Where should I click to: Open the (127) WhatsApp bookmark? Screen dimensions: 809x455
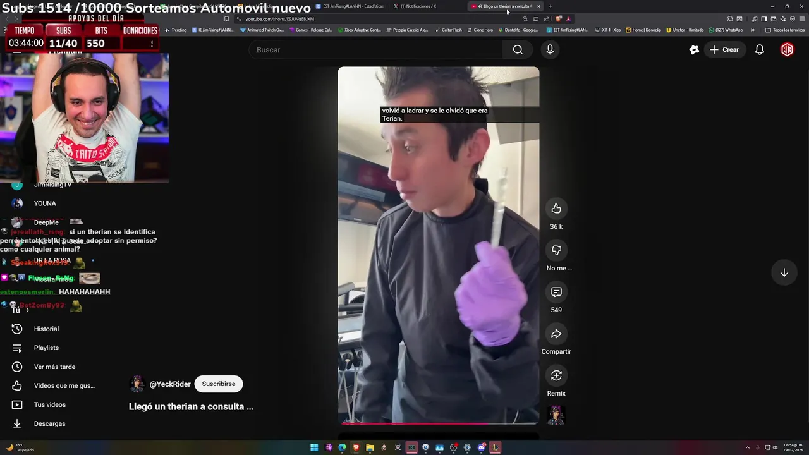point(726,30)
